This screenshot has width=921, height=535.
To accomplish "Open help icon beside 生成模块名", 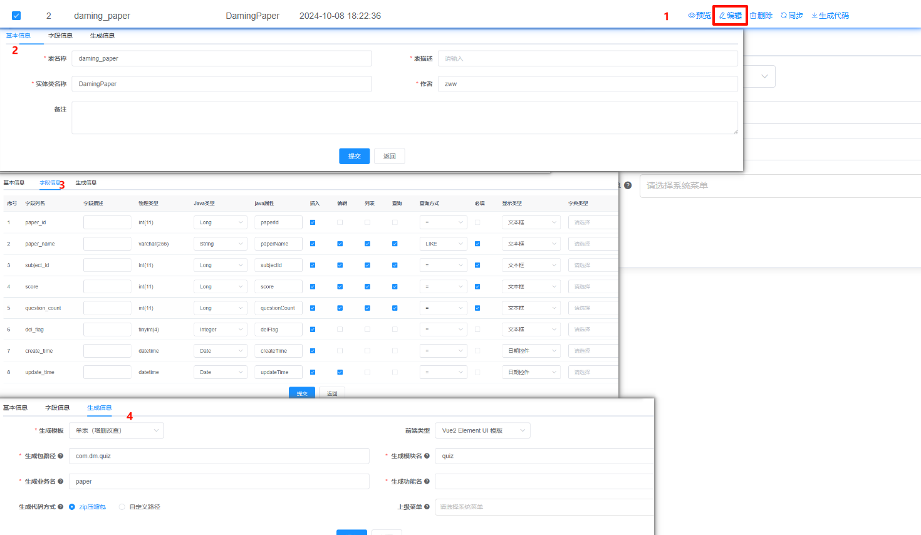I will [427, 456].
